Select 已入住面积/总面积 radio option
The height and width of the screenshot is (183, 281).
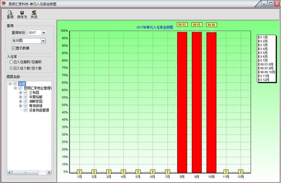[x=11, y=62]
